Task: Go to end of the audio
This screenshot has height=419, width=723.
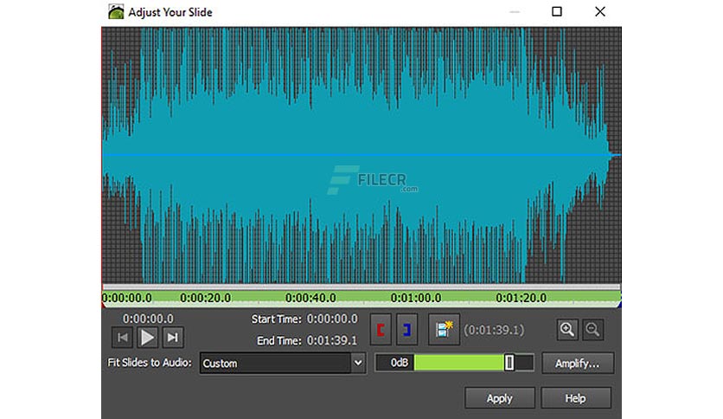Action: point(173,338)
